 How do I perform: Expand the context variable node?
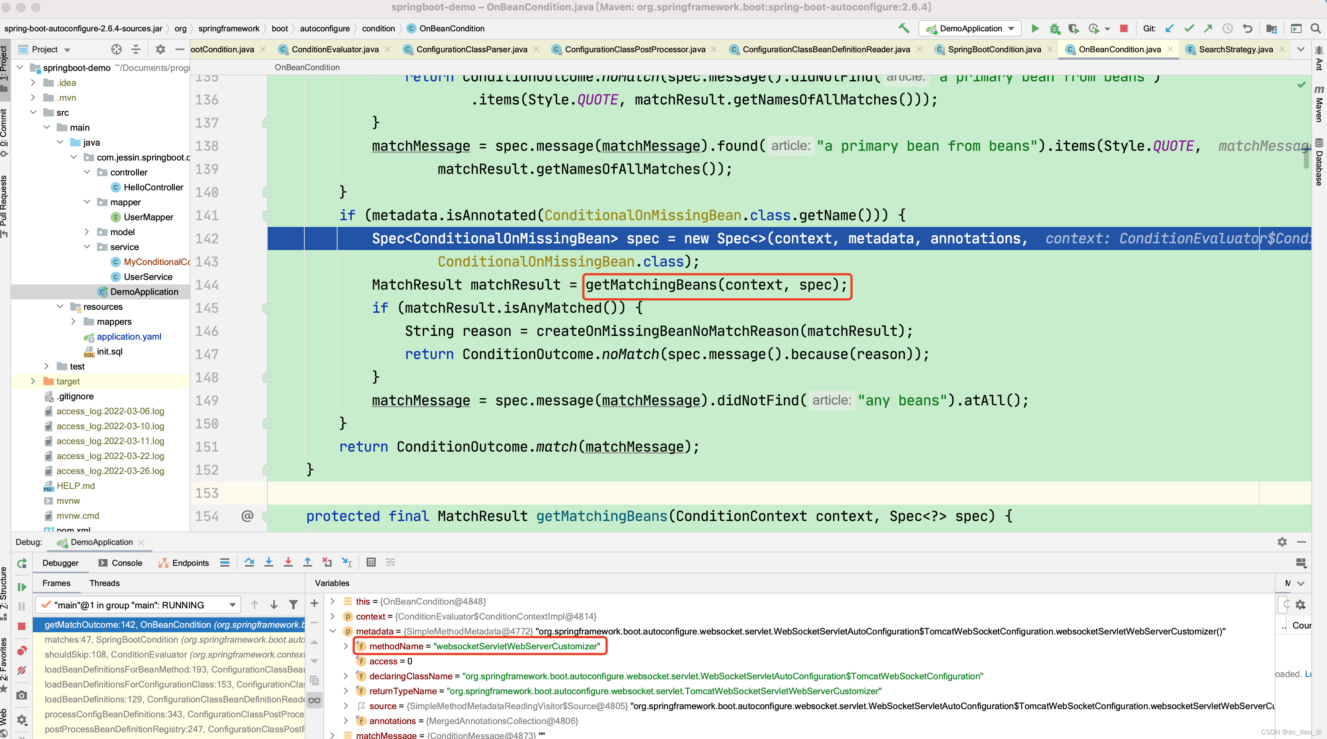pyautogui.click(x=332, y=616)
